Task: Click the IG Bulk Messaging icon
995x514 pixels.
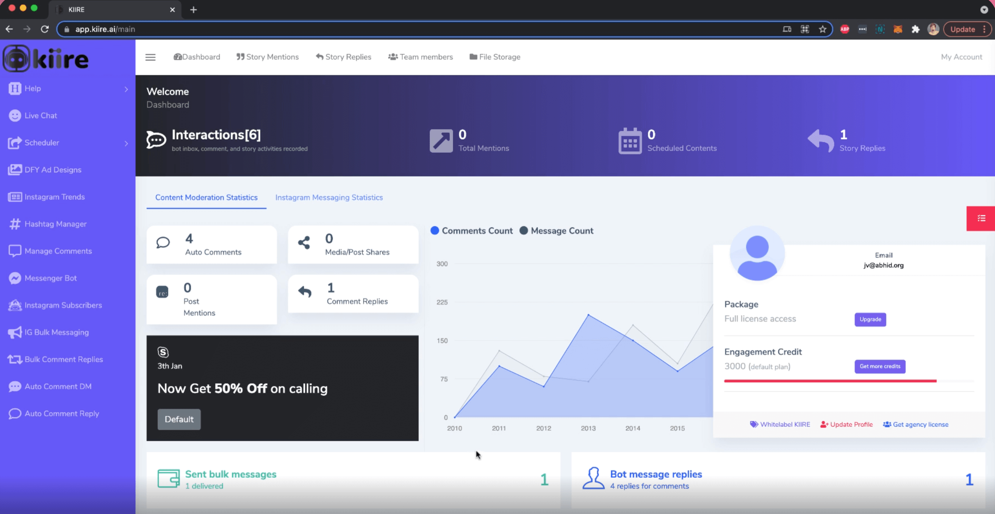Action: [x=14, y=332]
